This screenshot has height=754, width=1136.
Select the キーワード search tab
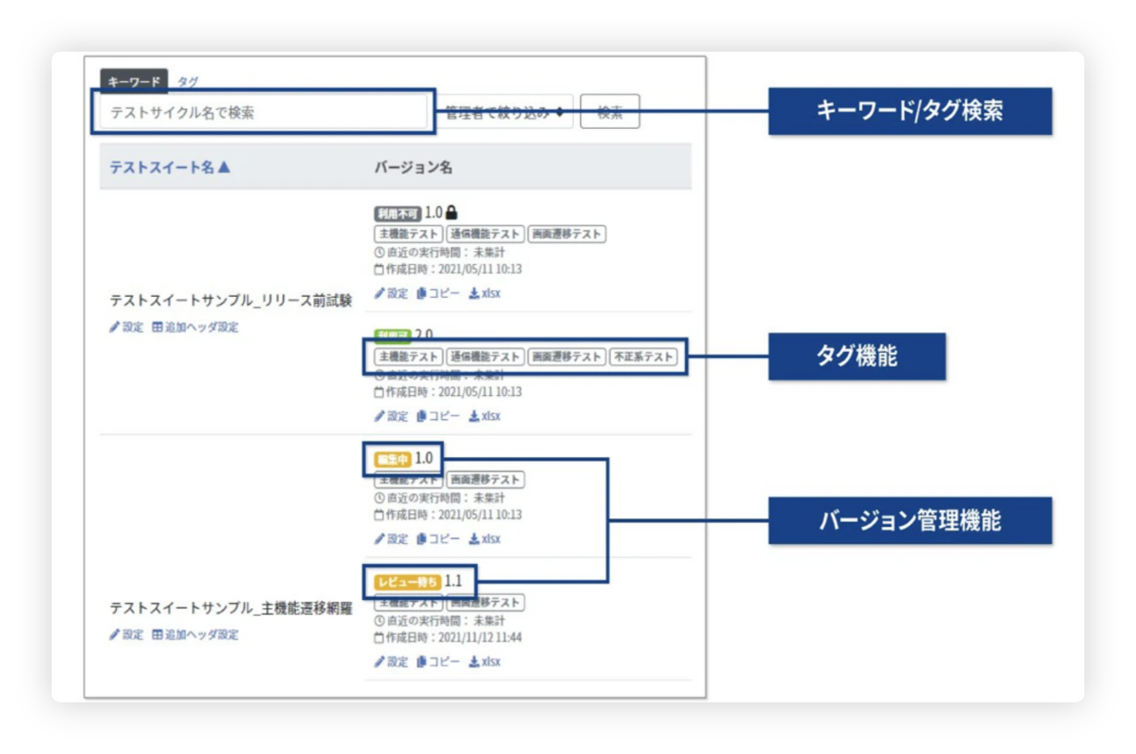click(133, 82)
